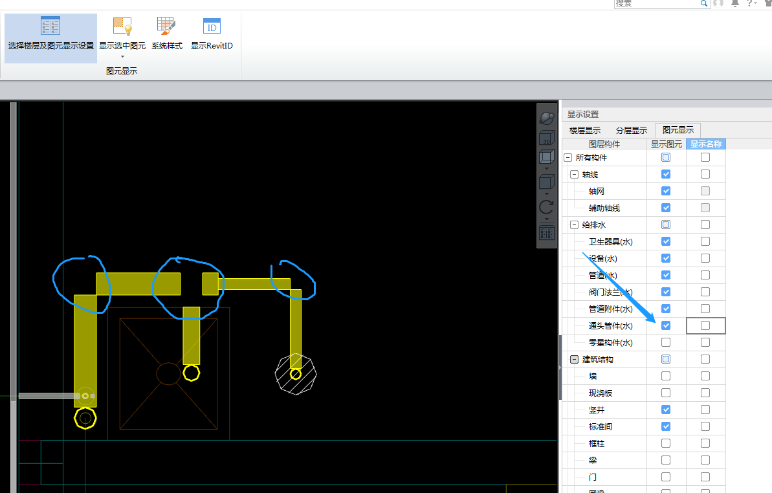Collapse the 建筑结构 tree node
This screenshot has height=493, width=772.
pos(574,359)
